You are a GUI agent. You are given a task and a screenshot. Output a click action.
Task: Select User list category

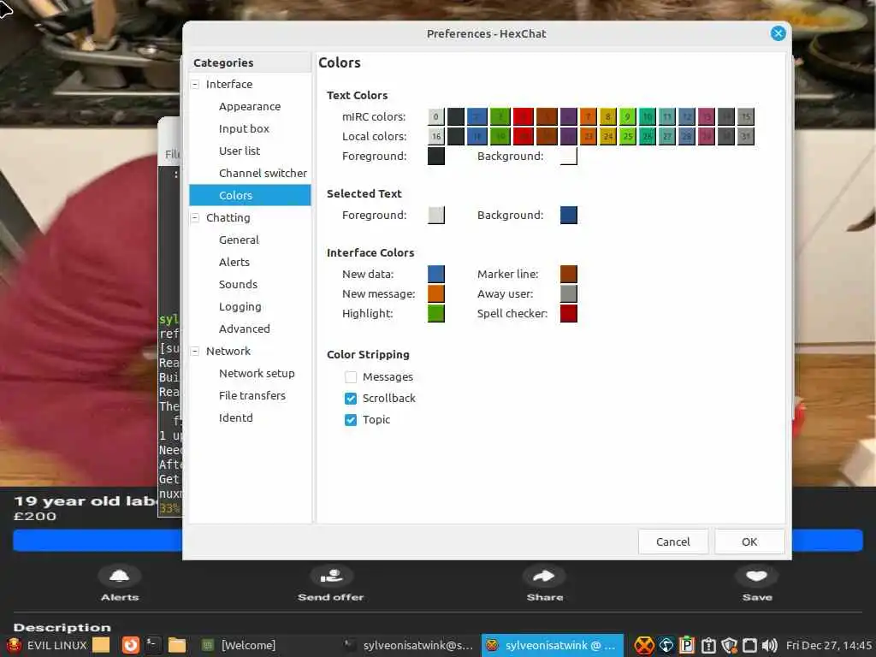pyautogui.click(x=250, y=151)
